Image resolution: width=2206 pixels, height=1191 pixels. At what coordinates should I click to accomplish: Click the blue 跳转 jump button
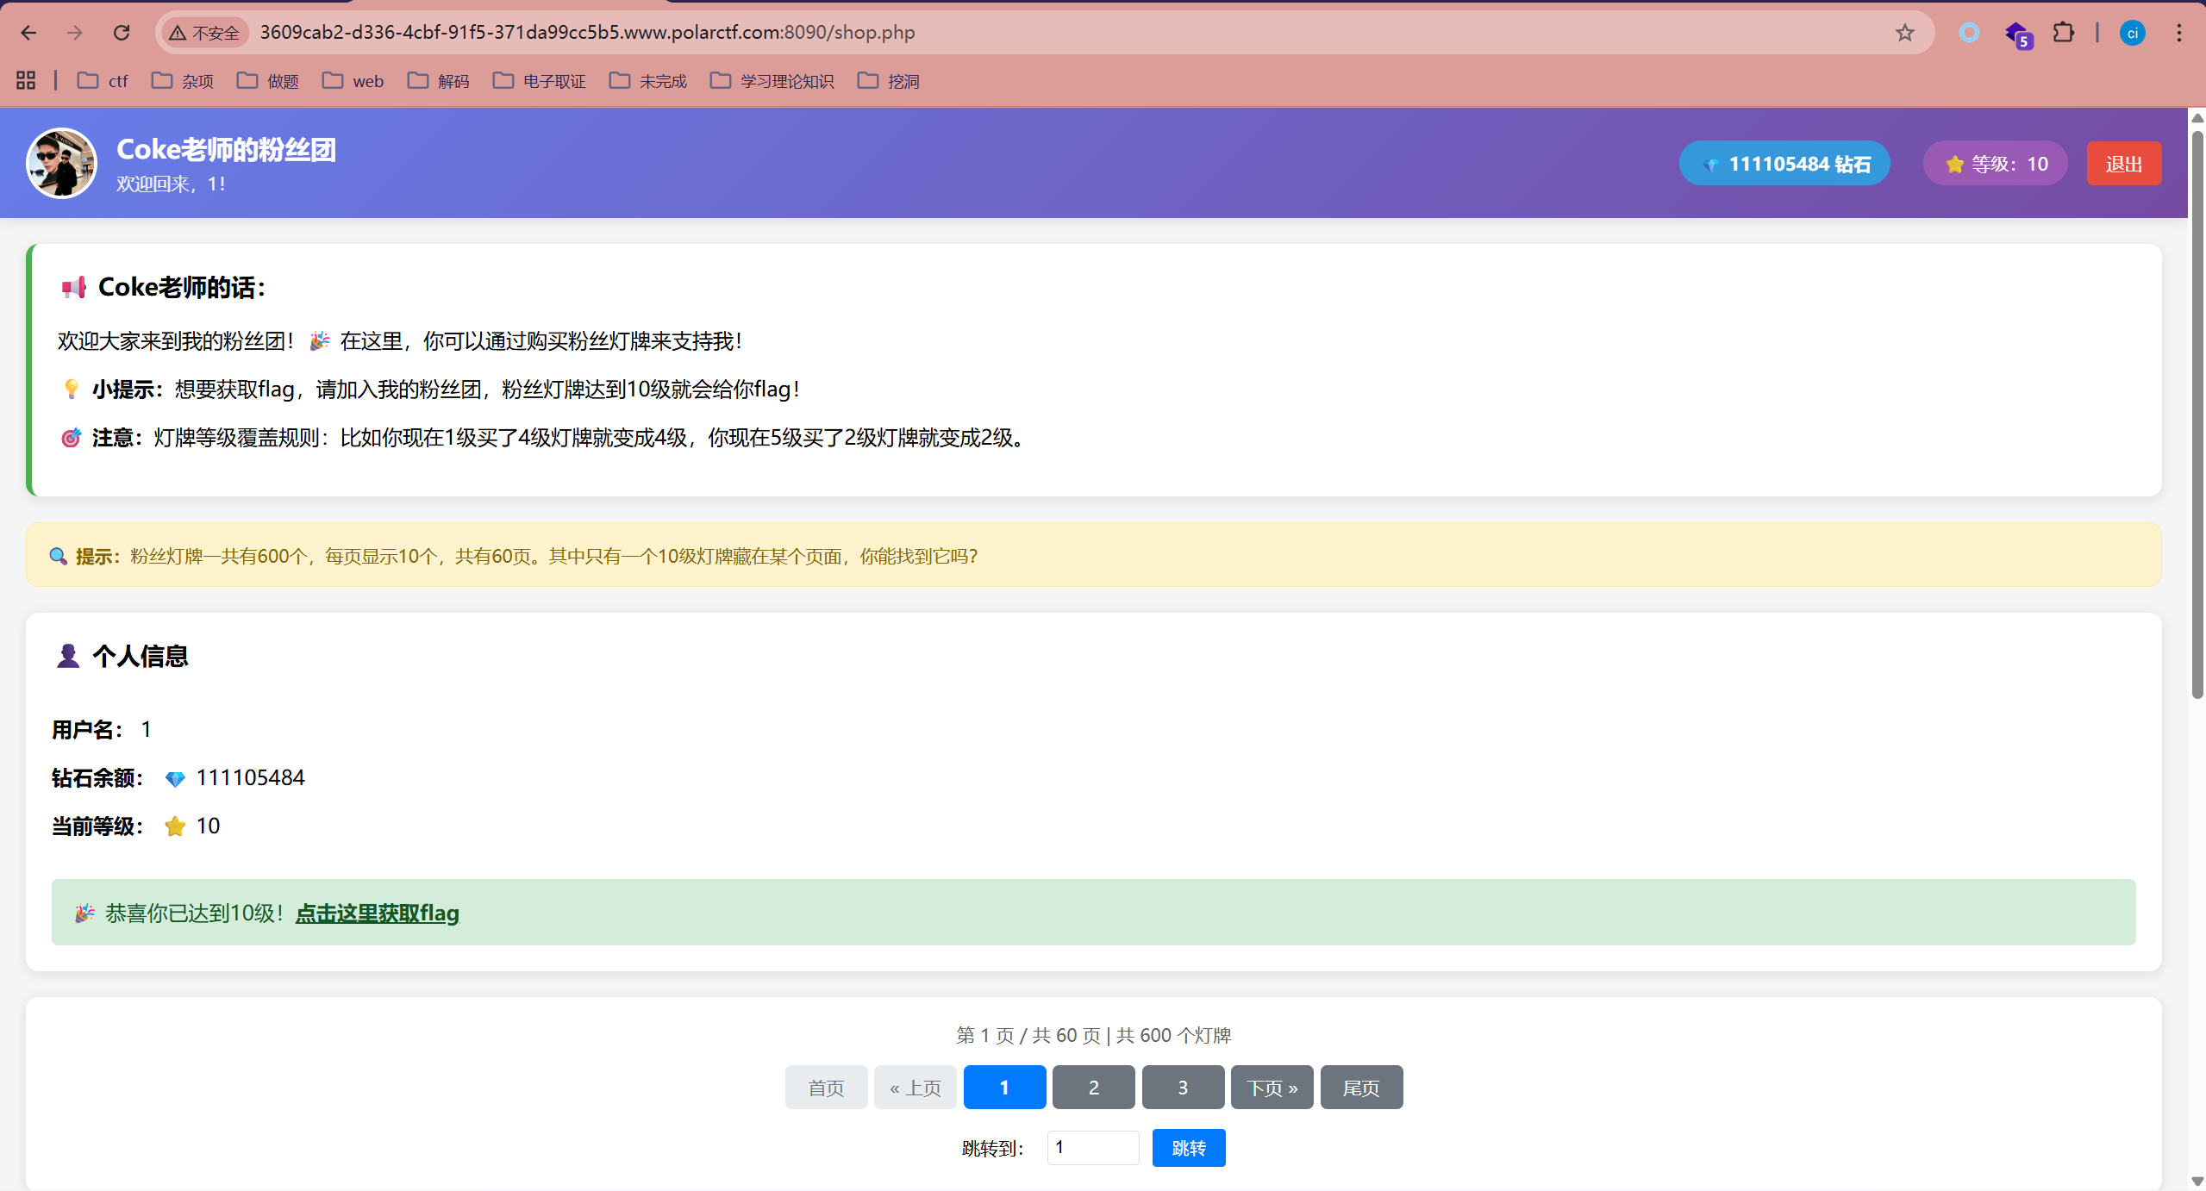pyautogui.click(x=1188, y=1148)
